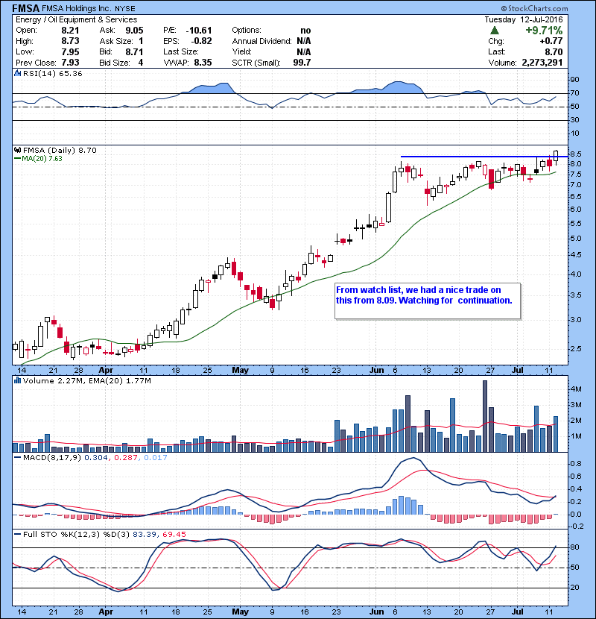Click the 'Jun' label on price axis
The height and width of the screenshot is (619, 596).
pyautogui.click(x=377, y=370)
